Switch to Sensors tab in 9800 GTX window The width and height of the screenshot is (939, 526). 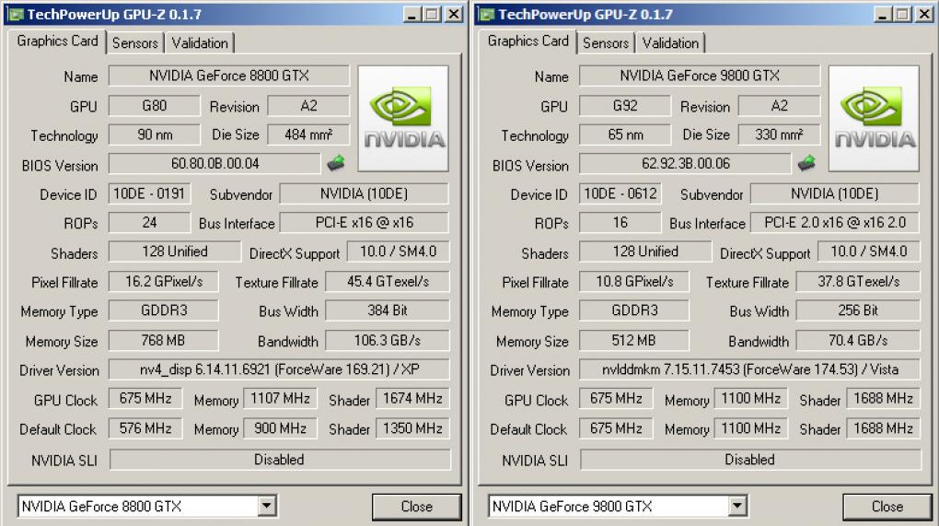(x=606, y=43)
